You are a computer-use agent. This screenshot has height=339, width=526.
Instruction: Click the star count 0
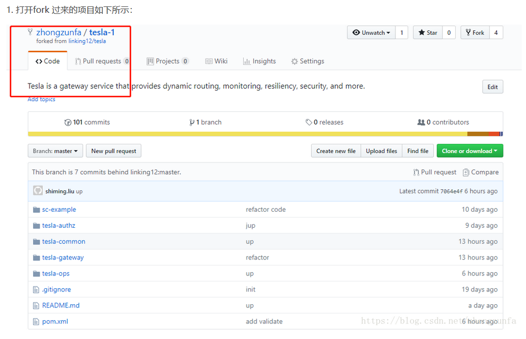coord(449,33)
